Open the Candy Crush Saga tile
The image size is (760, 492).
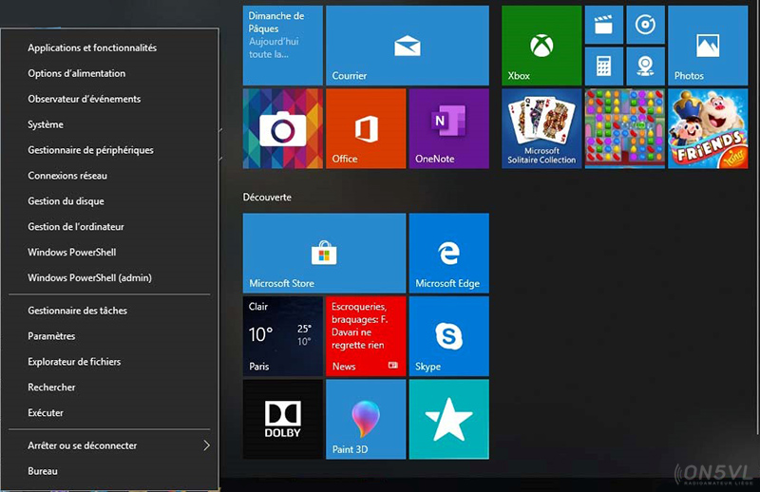click(x=625, y=128)
